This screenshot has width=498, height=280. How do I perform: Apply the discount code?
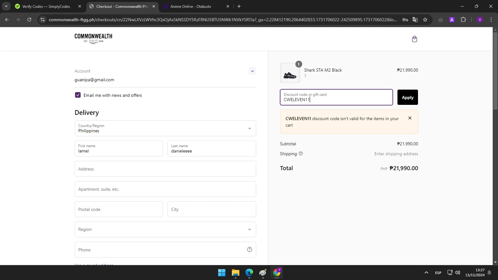click(408, 97)
